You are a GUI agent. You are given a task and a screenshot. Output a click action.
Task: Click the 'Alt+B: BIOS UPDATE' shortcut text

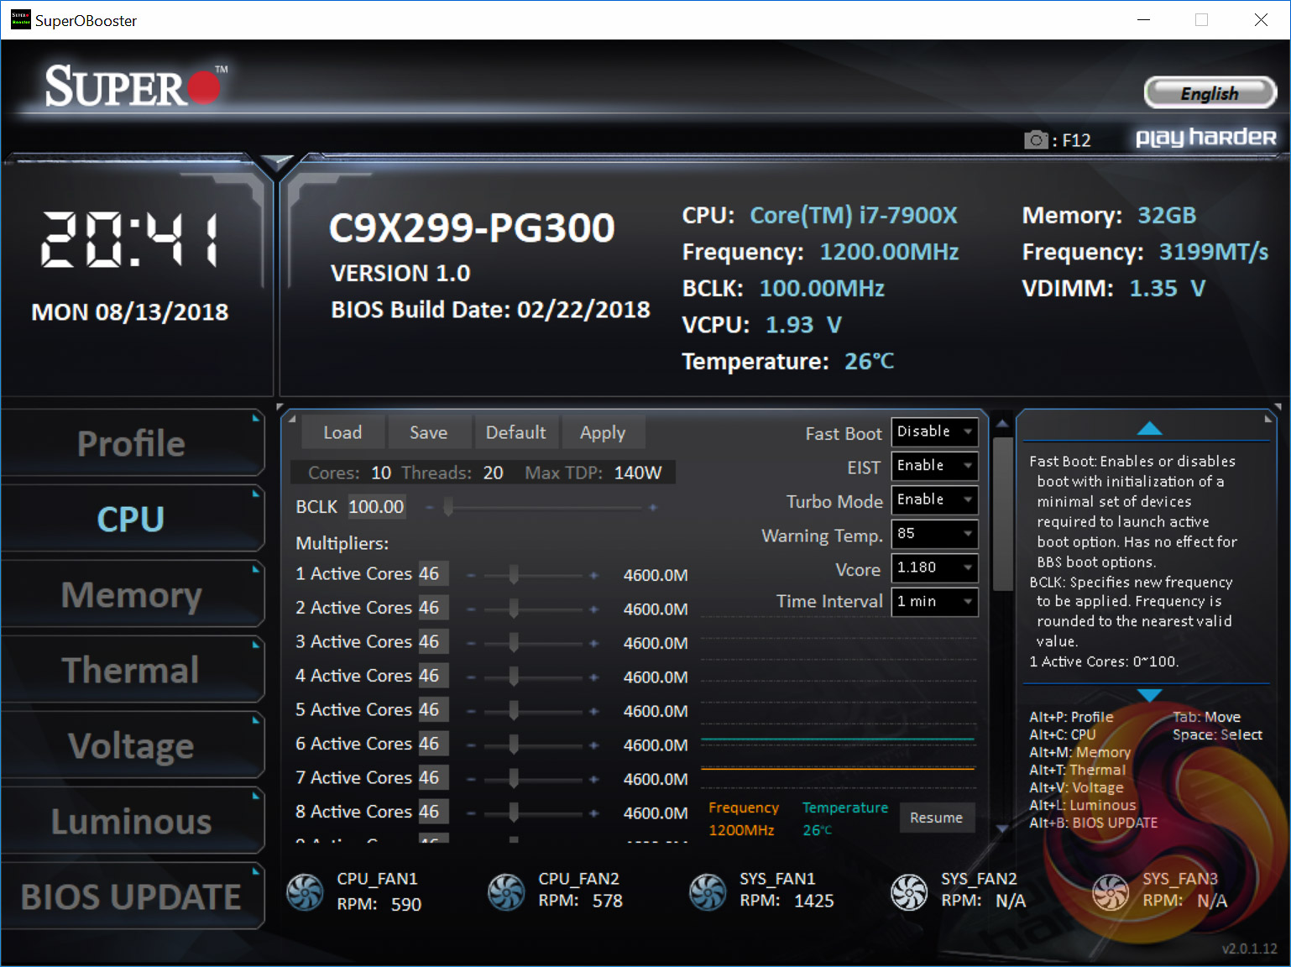pos(1093,823)
